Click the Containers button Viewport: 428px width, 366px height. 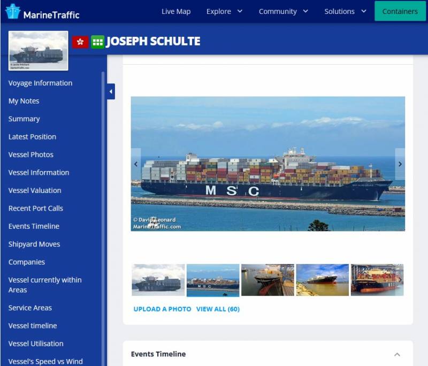coord(400,11)
